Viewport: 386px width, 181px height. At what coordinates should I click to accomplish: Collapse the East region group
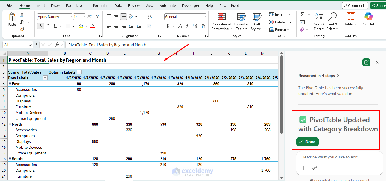10,84
